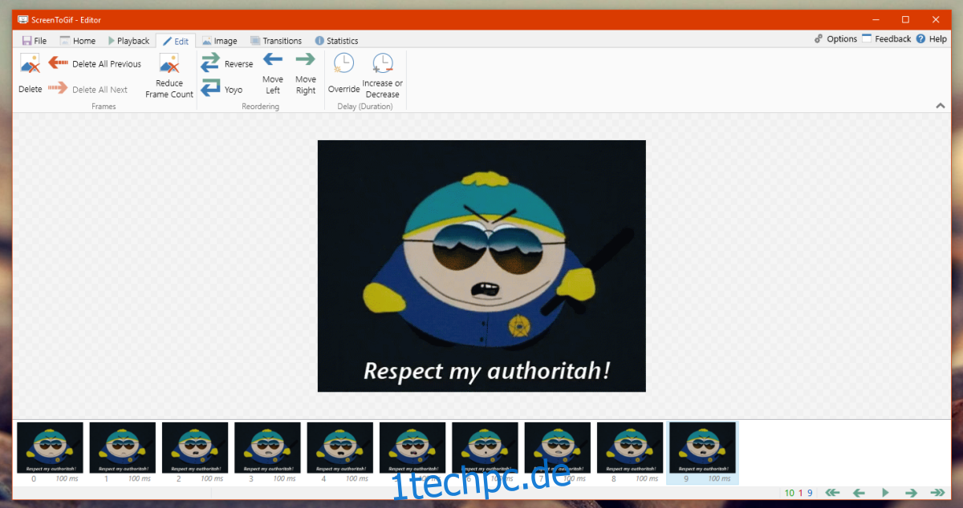Open Feedback
This screenshot has height=508, width=963.
point(887,38)
